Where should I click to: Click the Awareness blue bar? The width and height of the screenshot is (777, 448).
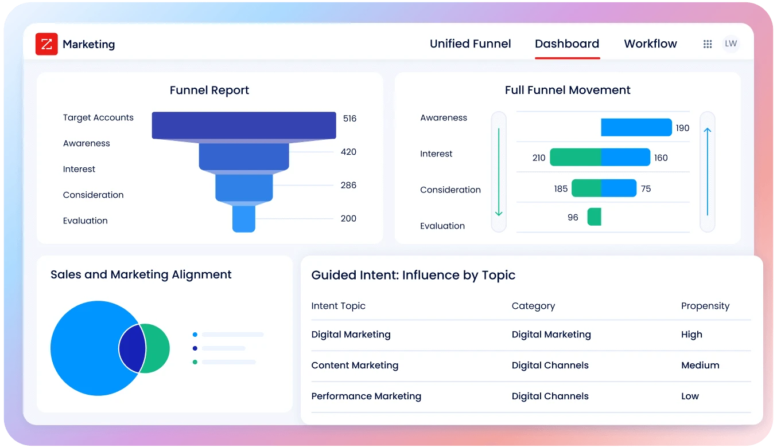[636, 127]
